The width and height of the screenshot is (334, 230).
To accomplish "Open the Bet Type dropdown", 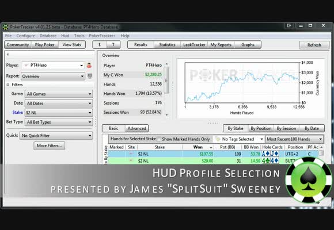I will pyautogui.click(x=59, y=122).
